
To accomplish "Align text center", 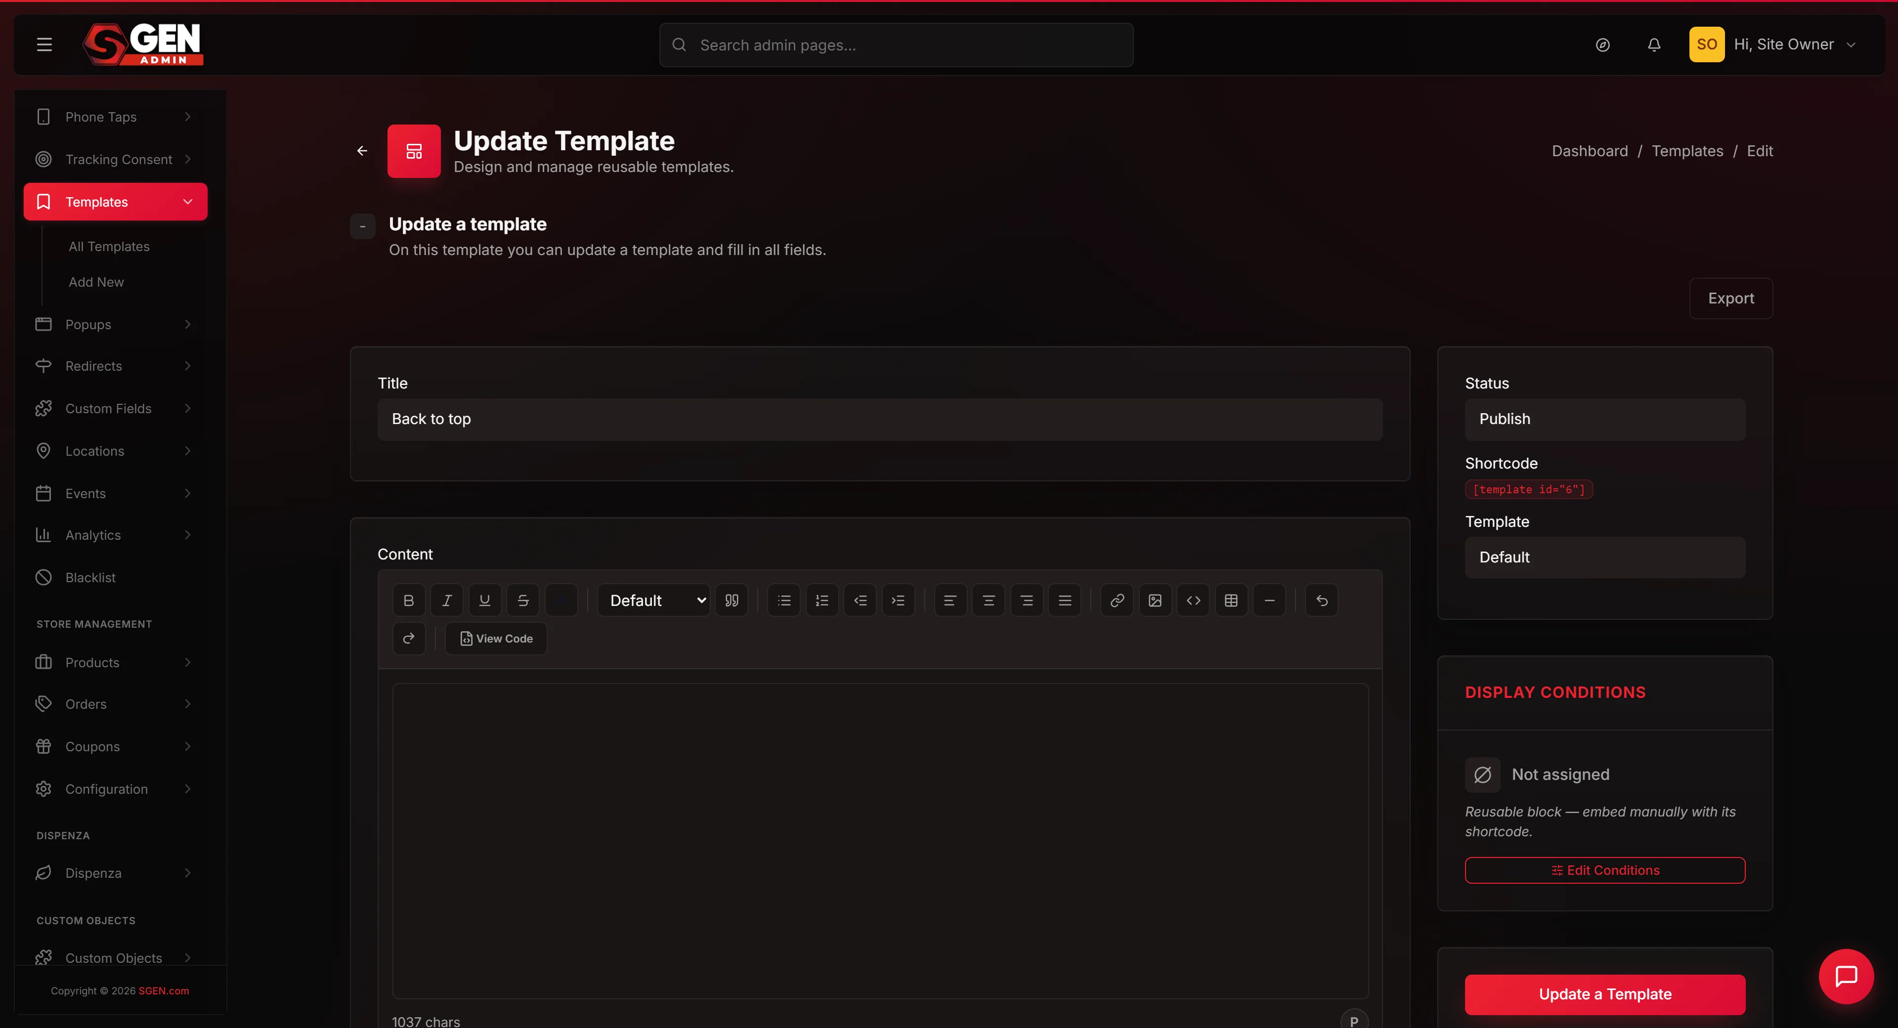I will (x=989, y=600).
